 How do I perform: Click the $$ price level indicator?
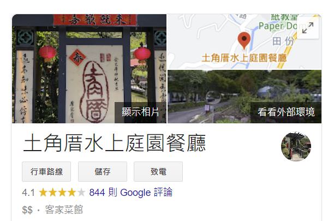click(27, 210)
